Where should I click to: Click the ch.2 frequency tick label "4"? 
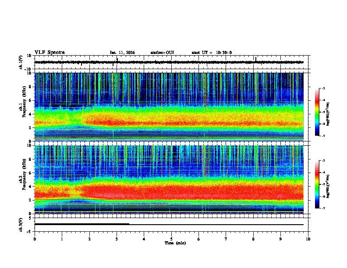(x=30, y=187)
